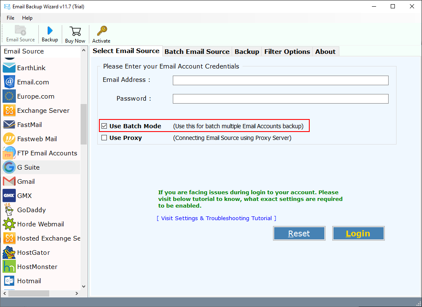This screenshot has width=422, height=307.
Task: Click the source list scroll down arrow
Action: [x=84, y=287]
